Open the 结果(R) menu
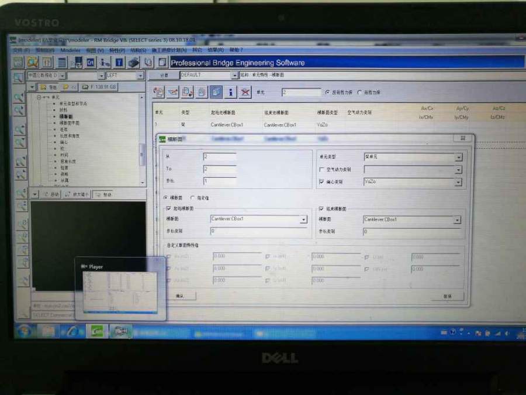 [215, 50]
